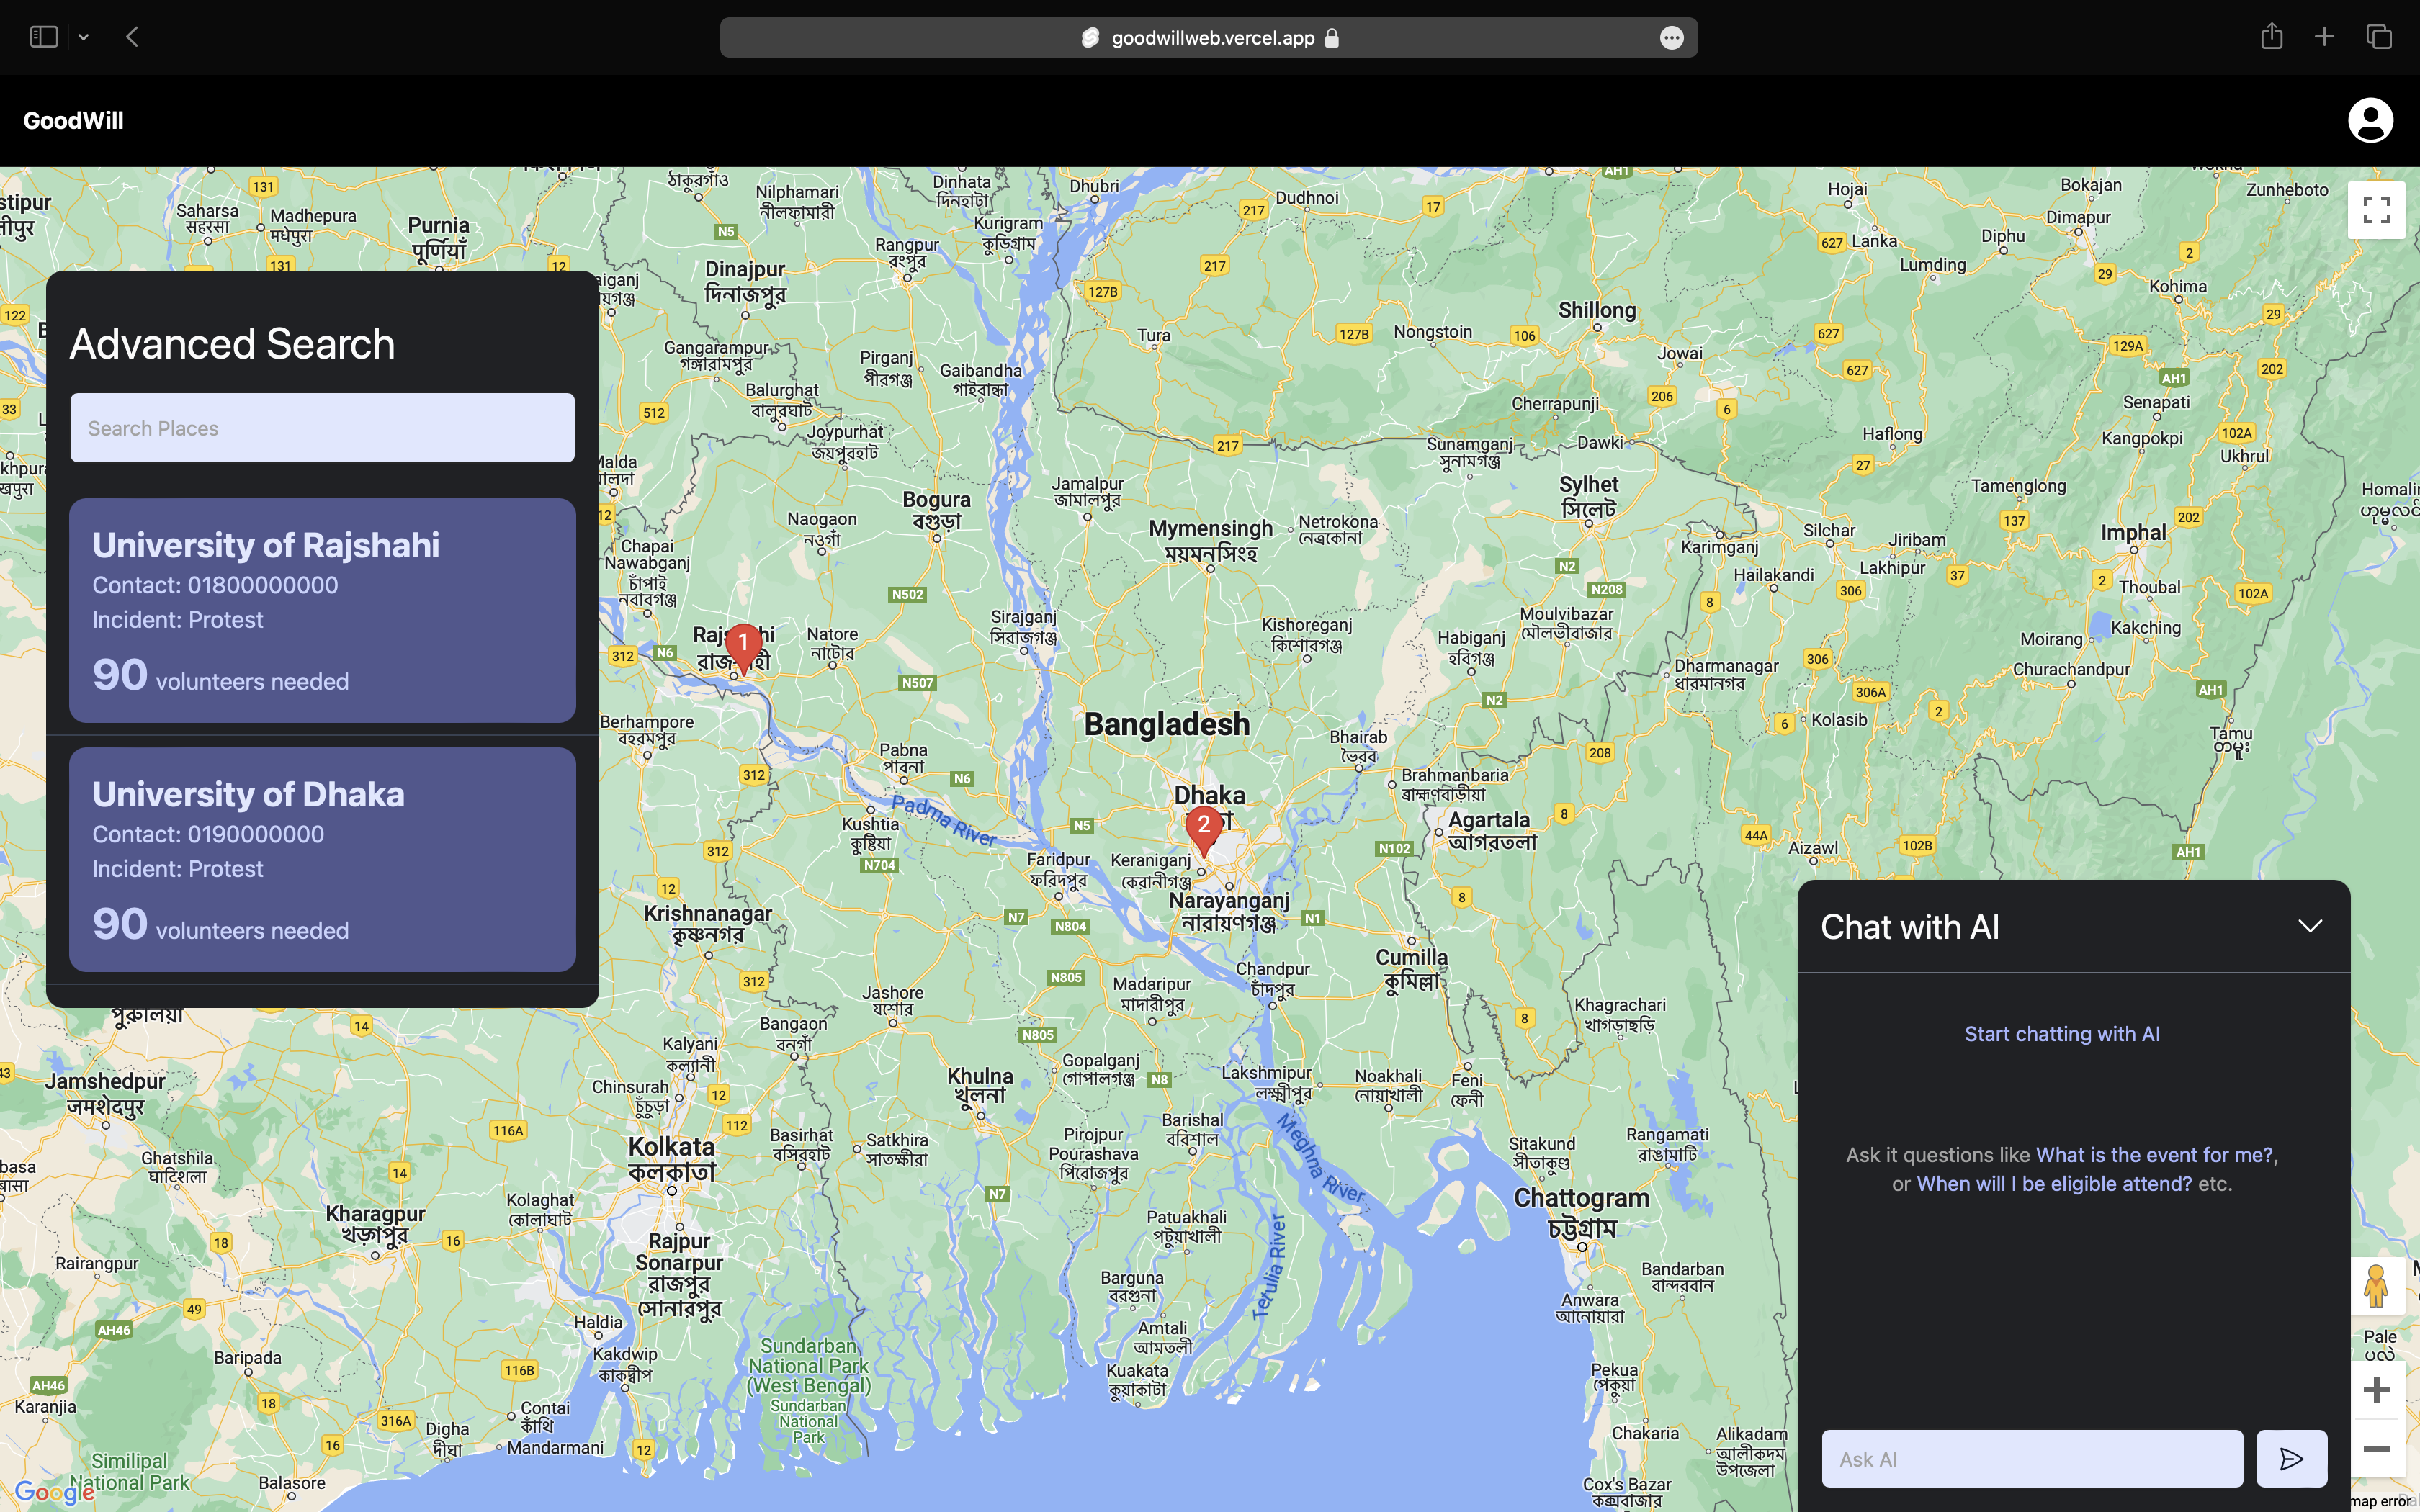Open GoodWill home link
2420x1512 pixels.
point(73,121)
